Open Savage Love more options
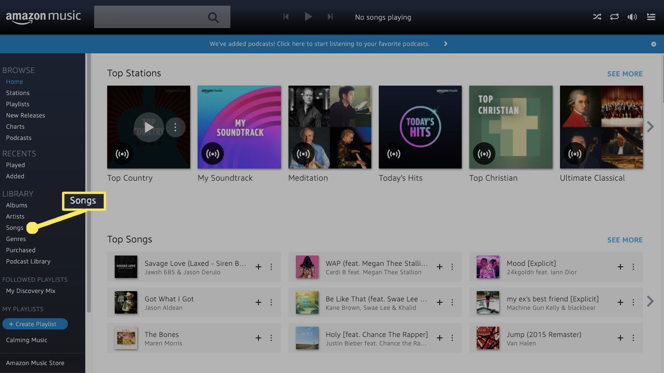The width and height of the screenshot is (664, 373). 271,267
